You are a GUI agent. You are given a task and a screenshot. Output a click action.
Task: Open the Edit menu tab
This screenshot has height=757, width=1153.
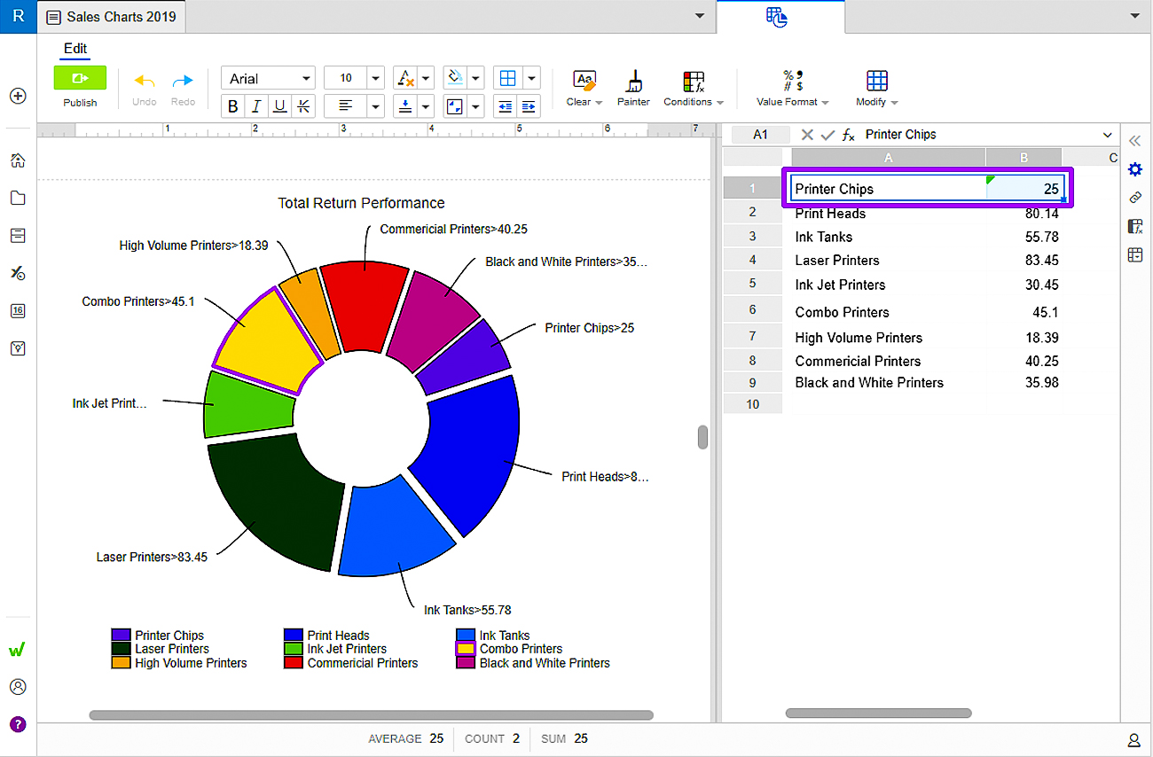75,49
